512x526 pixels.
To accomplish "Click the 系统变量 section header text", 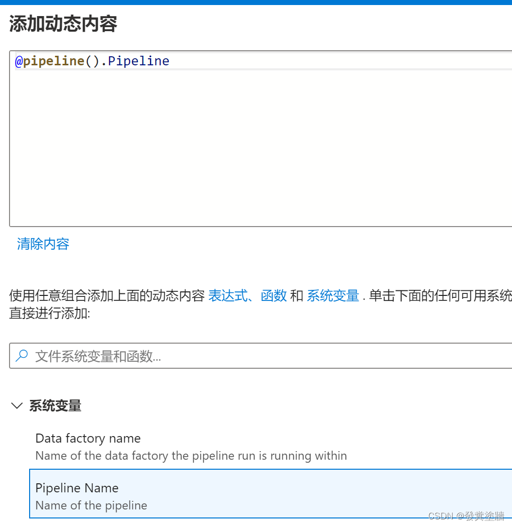I will (55, 406).
